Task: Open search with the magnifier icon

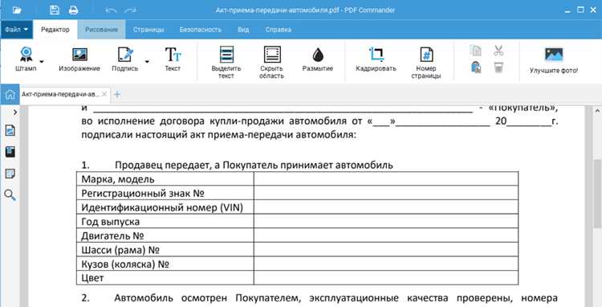Action: (x=10, y=195)
